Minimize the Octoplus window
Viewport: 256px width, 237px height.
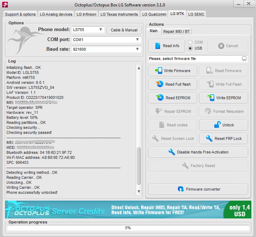coord(239,4)
